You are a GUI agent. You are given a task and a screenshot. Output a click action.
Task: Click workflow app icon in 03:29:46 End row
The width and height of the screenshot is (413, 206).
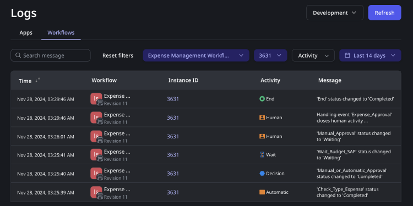coord(96,99)
